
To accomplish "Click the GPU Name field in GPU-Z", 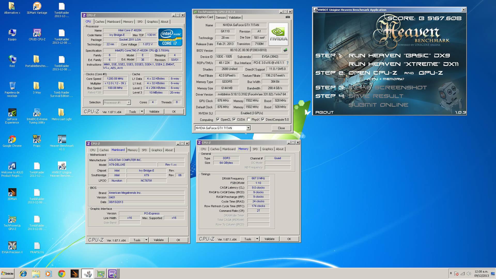I will tap(241, 25).
